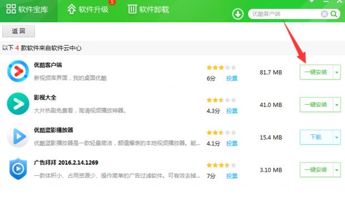Click 一键安装 for 优酷客户端
Viewport: 345px width, 206px height.
[x=316, y=72]
